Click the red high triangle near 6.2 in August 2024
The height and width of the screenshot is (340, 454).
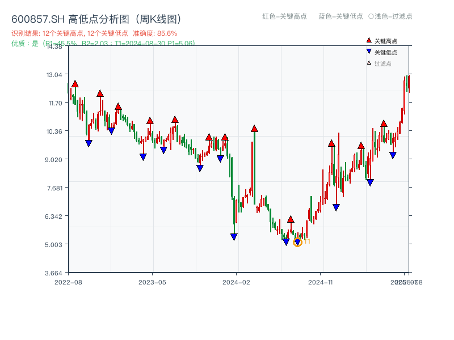[291, 219]
